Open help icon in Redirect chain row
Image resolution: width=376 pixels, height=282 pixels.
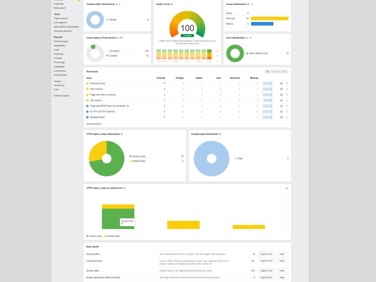point(281,117)
